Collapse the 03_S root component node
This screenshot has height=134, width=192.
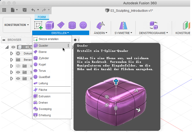click(7, 47)
